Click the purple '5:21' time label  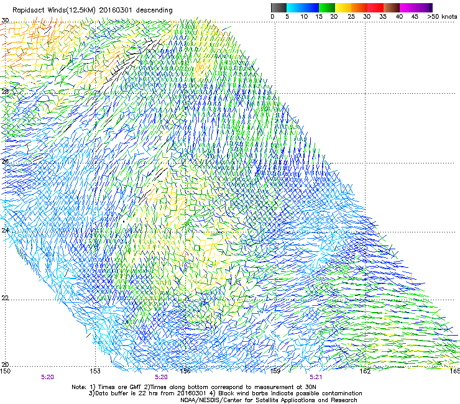[x=316, y=377]
